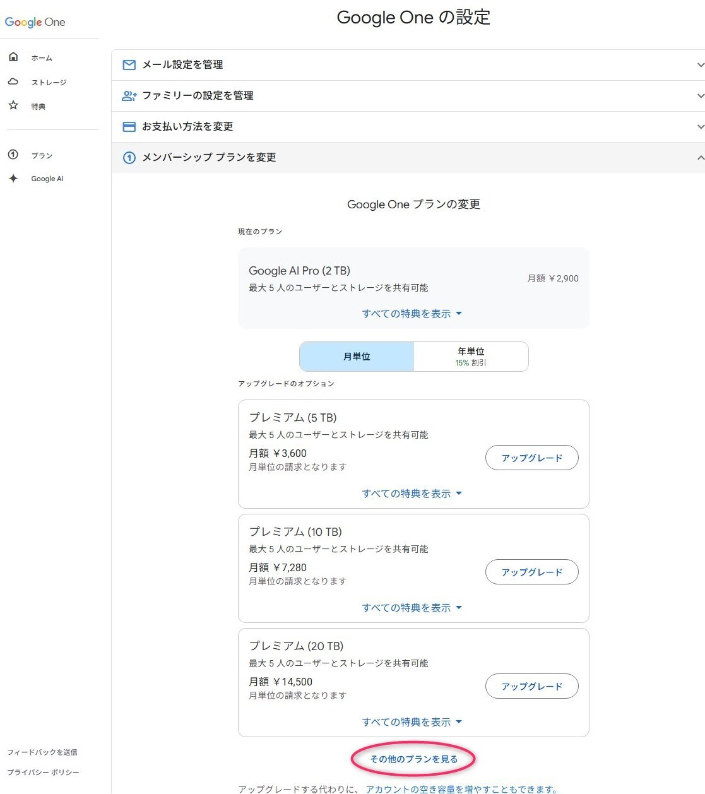Click ファミリーの設定を管理 row title

pos(198,95)
